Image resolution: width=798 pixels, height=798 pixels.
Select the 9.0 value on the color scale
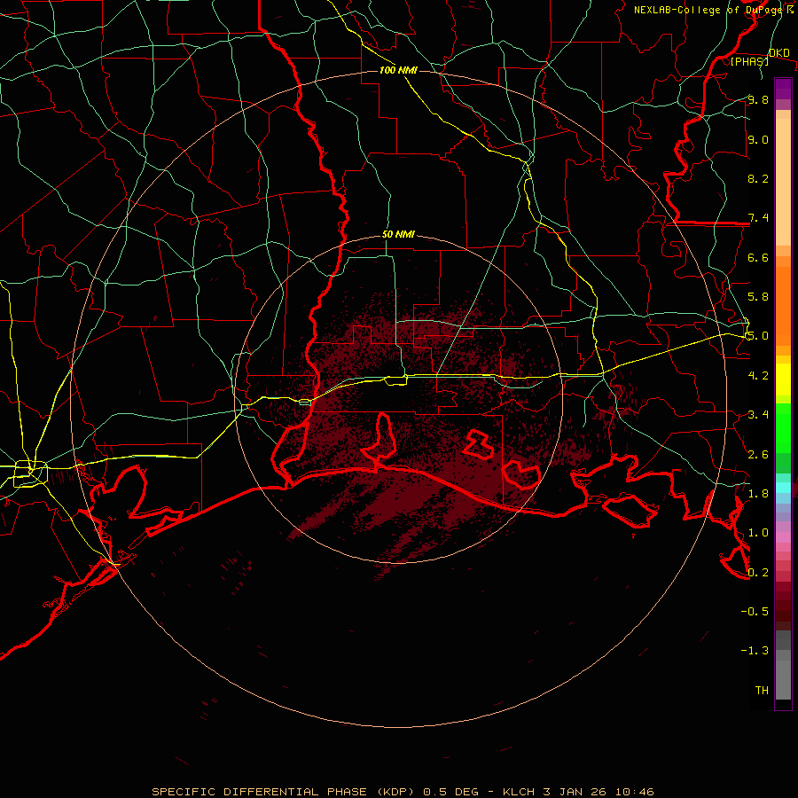758,139
